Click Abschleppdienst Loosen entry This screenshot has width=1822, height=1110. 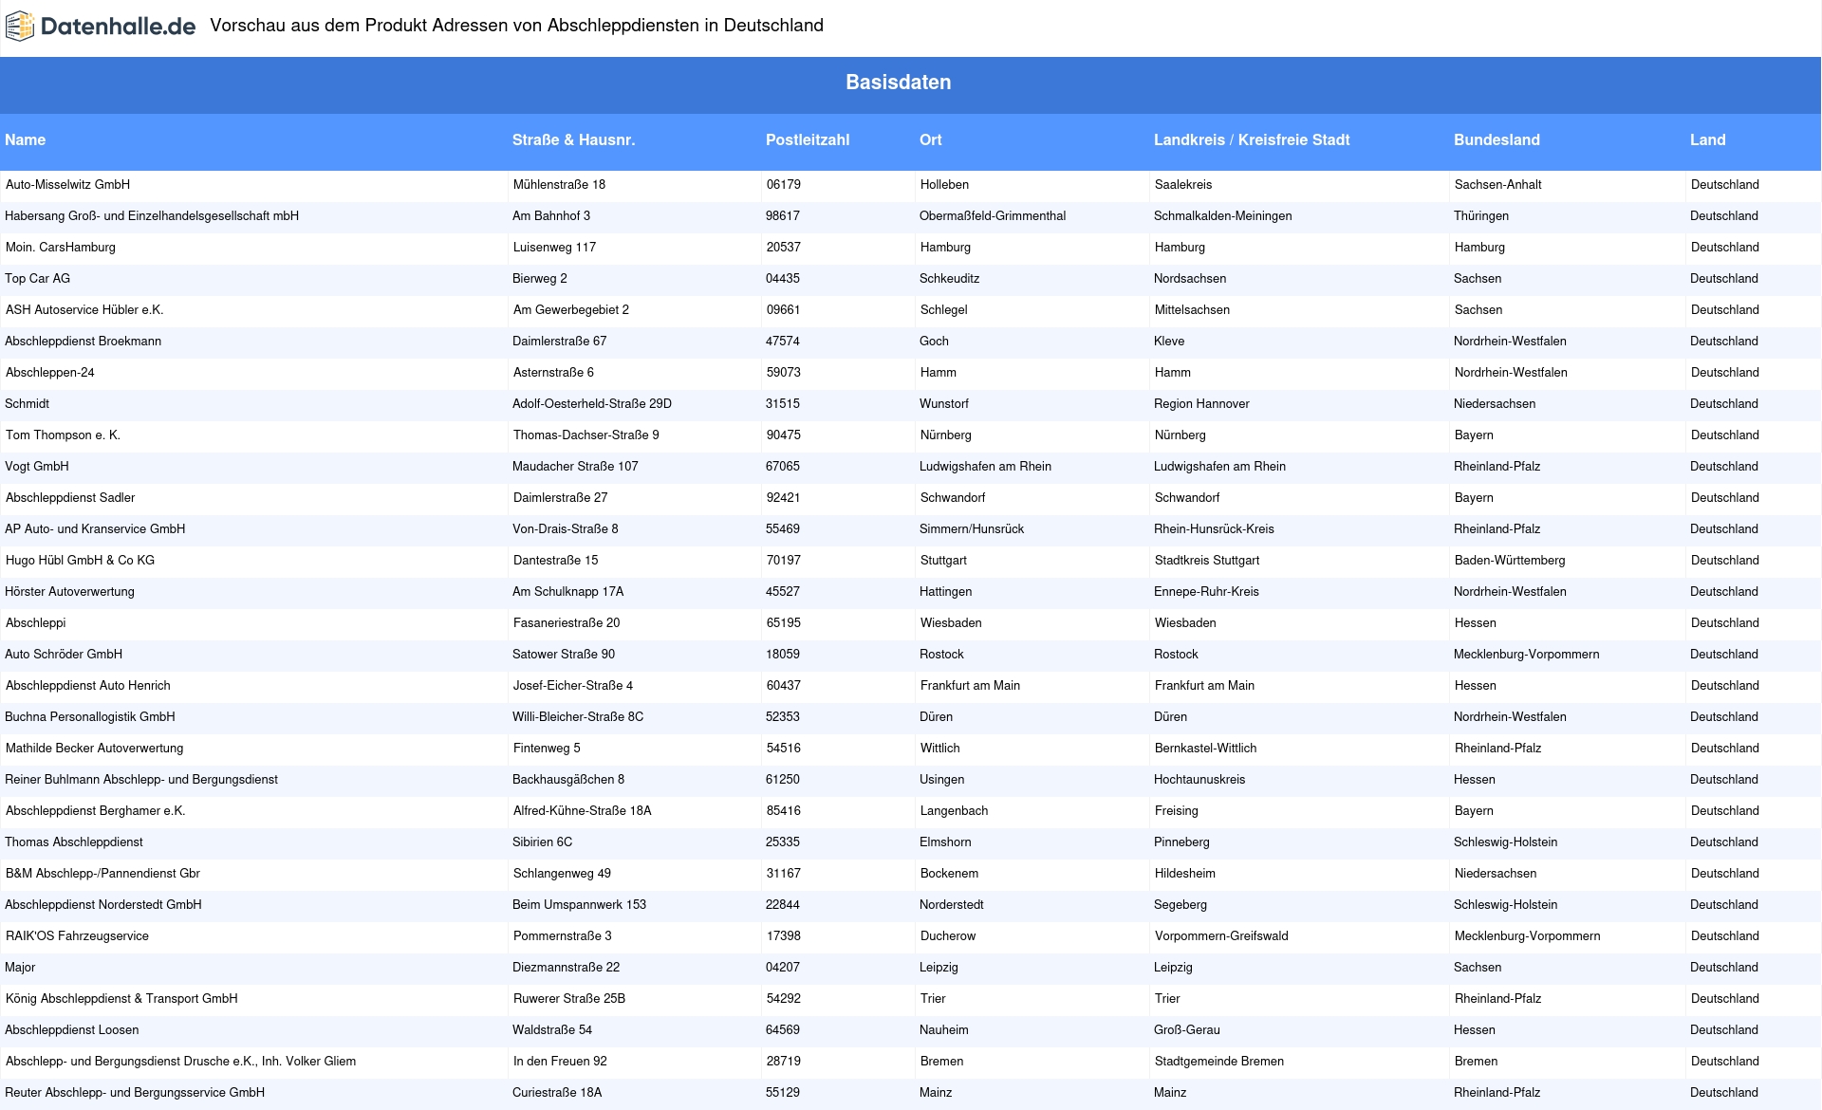pyautogui.click(x=72, y=1030)
